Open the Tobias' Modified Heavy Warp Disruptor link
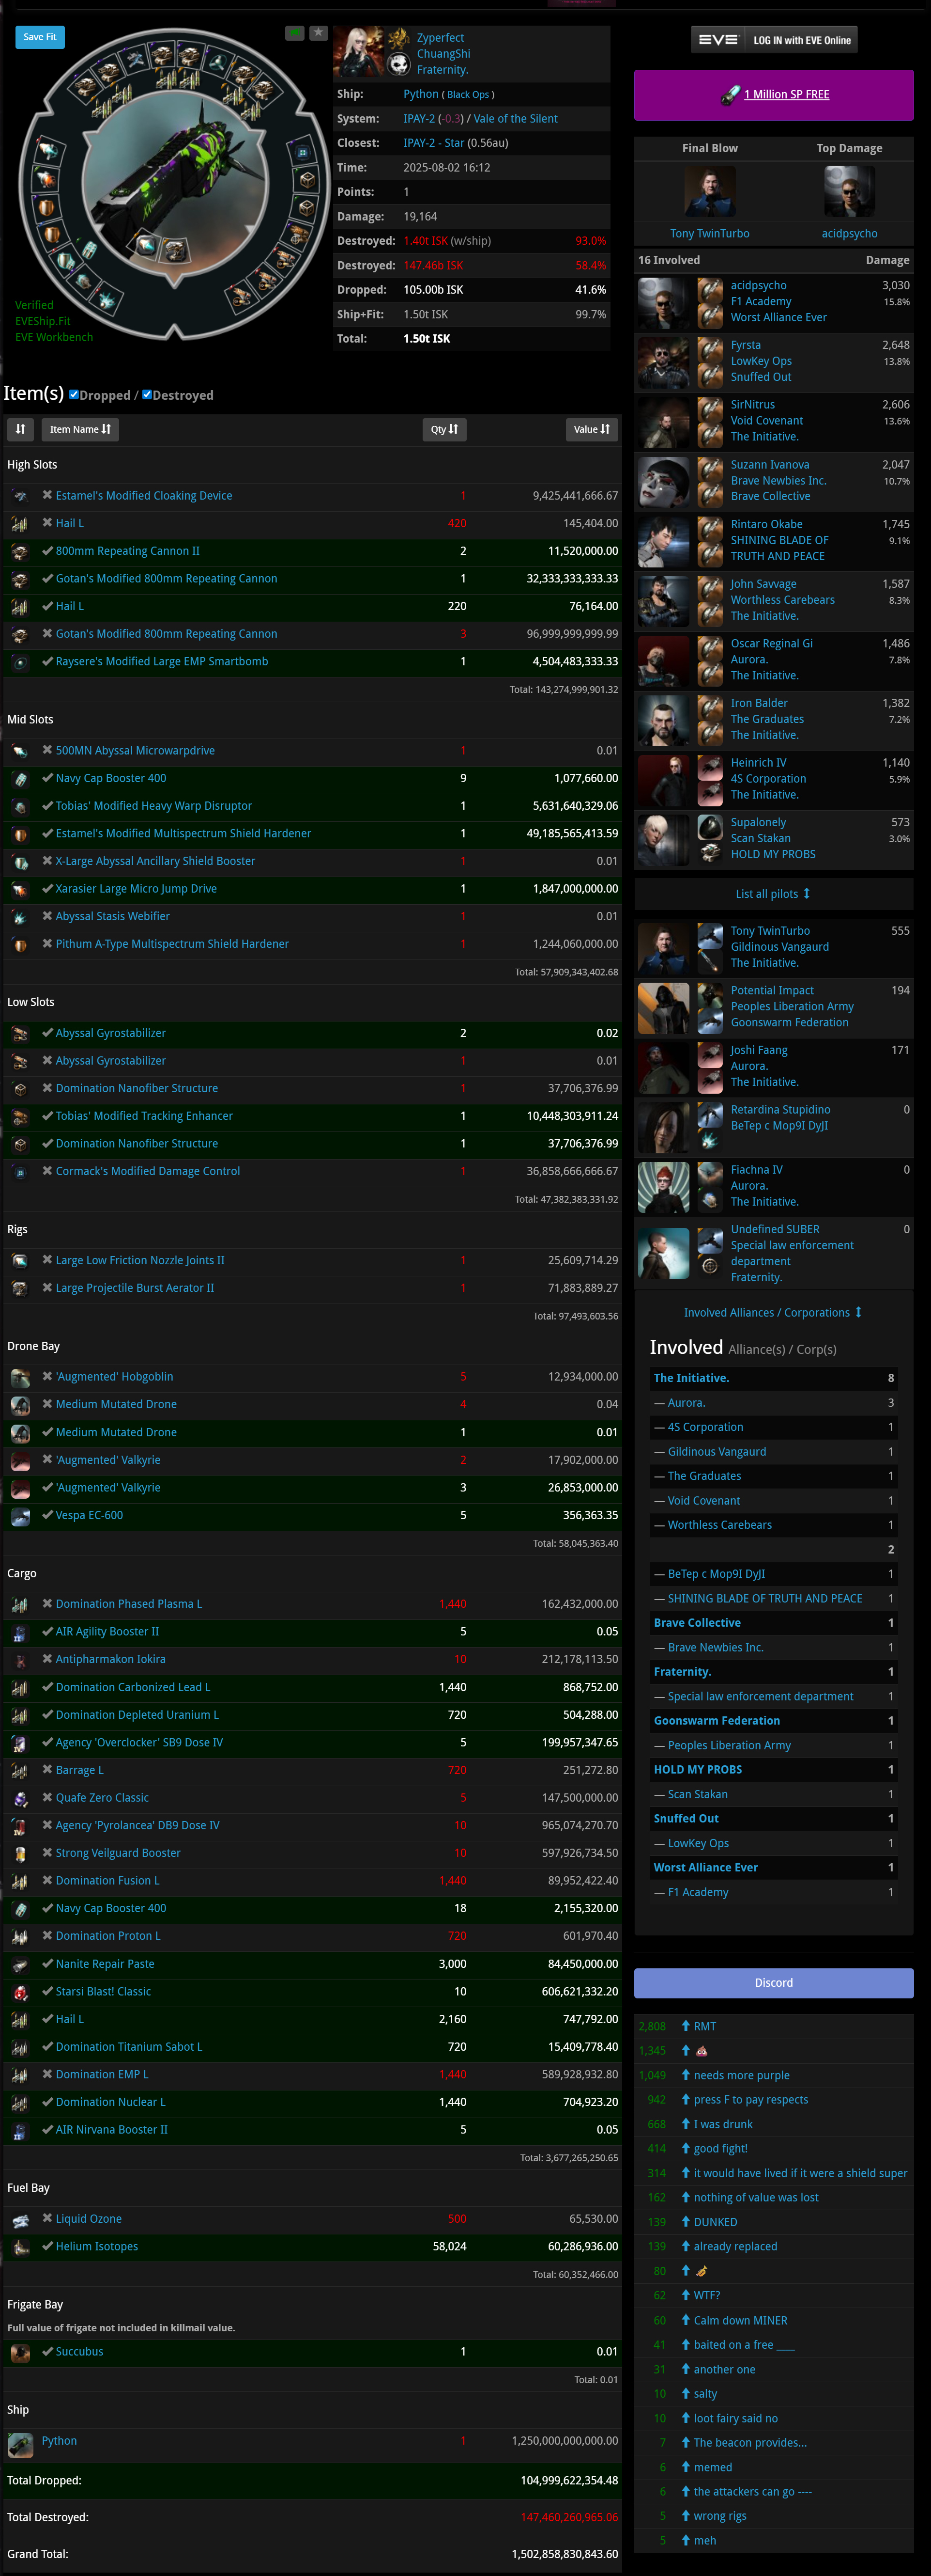The width and height of the screenshot is (931, 2576). 154,806
